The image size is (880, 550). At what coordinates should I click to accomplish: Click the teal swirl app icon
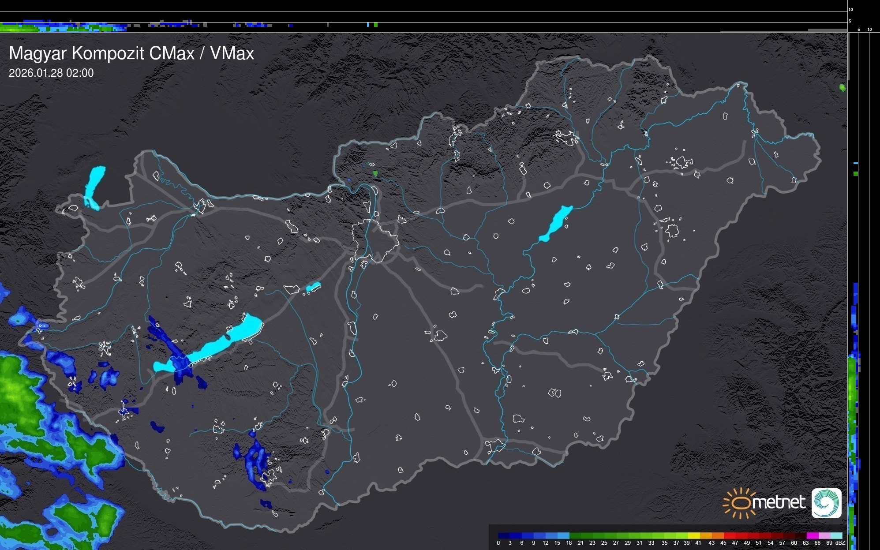coord(826,503)
